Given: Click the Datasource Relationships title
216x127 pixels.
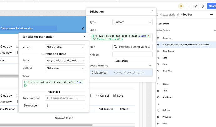Looking at the screenshot, I should tap(17, 29).
